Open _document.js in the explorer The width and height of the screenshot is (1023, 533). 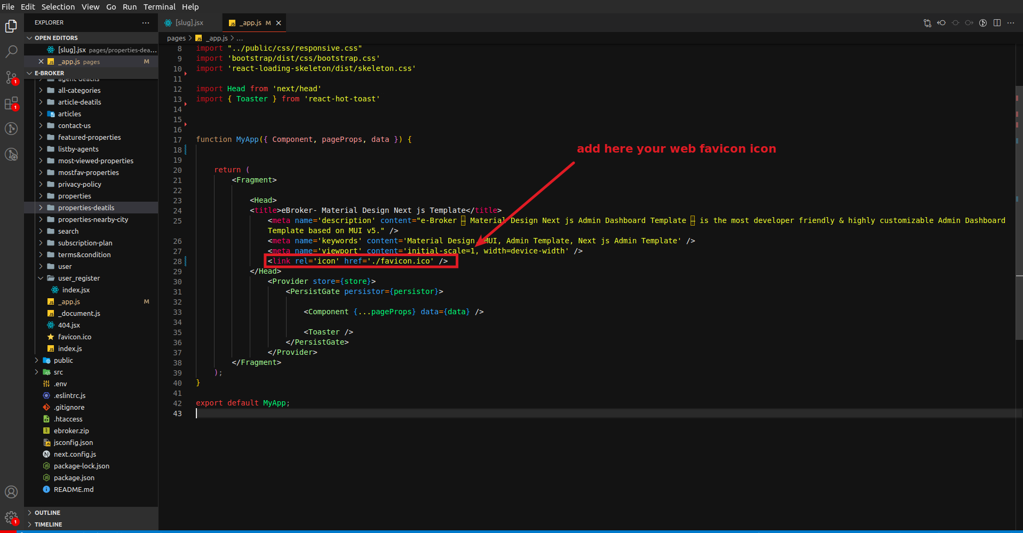(91, 313)
